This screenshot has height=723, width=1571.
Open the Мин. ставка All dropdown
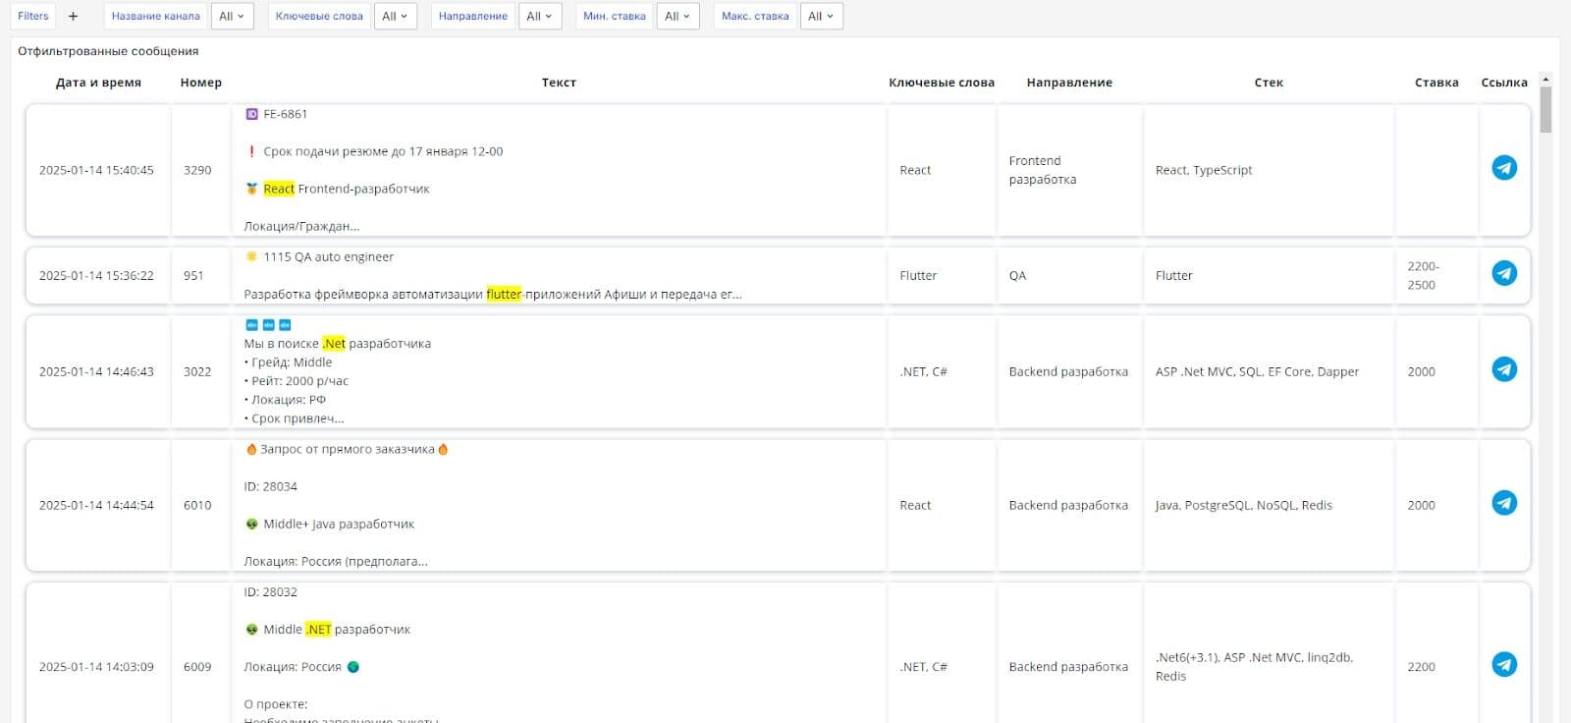pyautogui.click(x=677, y=16)
